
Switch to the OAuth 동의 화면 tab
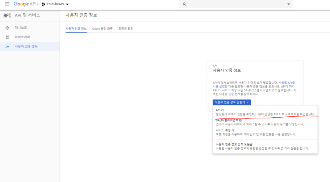pyautogui.click(x=103, y=29)
